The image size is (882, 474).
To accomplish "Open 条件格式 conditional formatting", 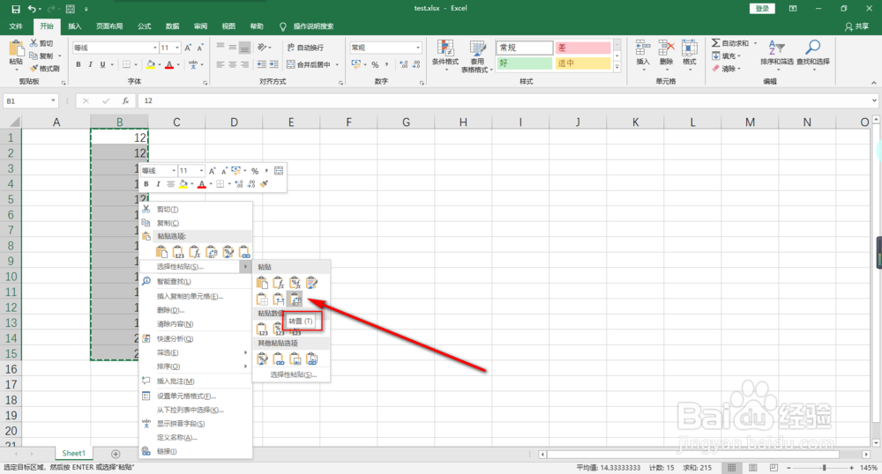I will (x=445, y=56).
